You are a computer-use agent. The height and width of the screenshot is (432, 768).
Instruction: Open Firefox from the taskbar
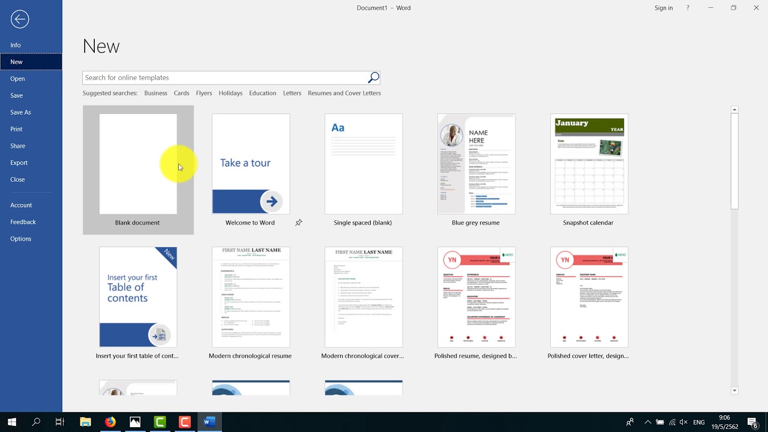(x=110, y=422)
